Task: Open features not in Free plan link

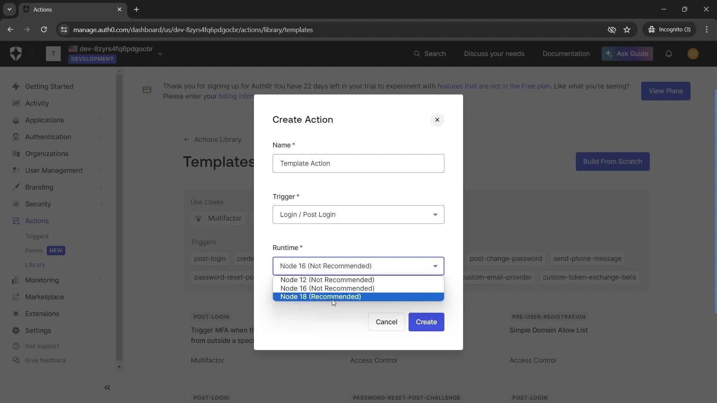Action: 494,86
